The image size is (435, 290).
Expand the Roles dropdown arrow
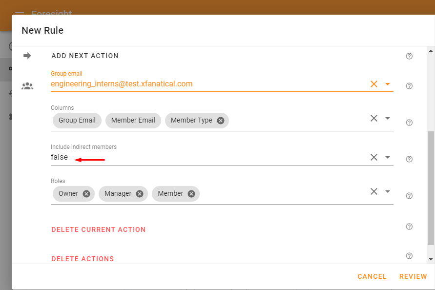click(388, 191)
